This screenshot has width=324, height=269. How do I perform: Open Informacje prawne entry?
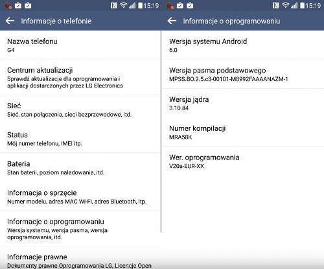[x=80, y=258]
